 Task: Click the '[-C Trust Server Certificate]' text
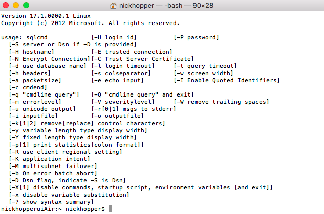tap(143, 59)
